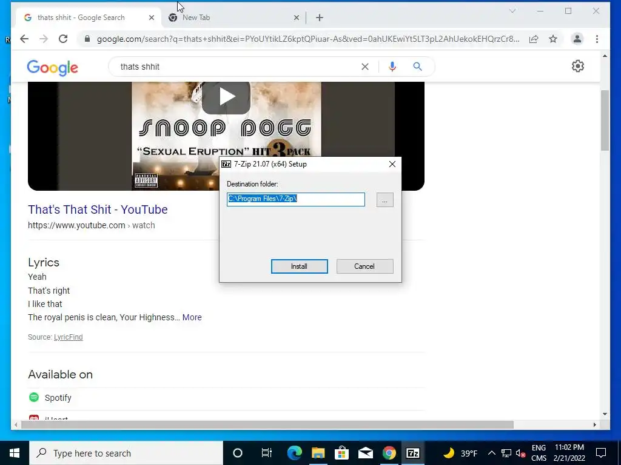Screen dimensions: 621x465
Task: Launch Microsoft Edge from the taskbar
Action: [x=294, y=453]
